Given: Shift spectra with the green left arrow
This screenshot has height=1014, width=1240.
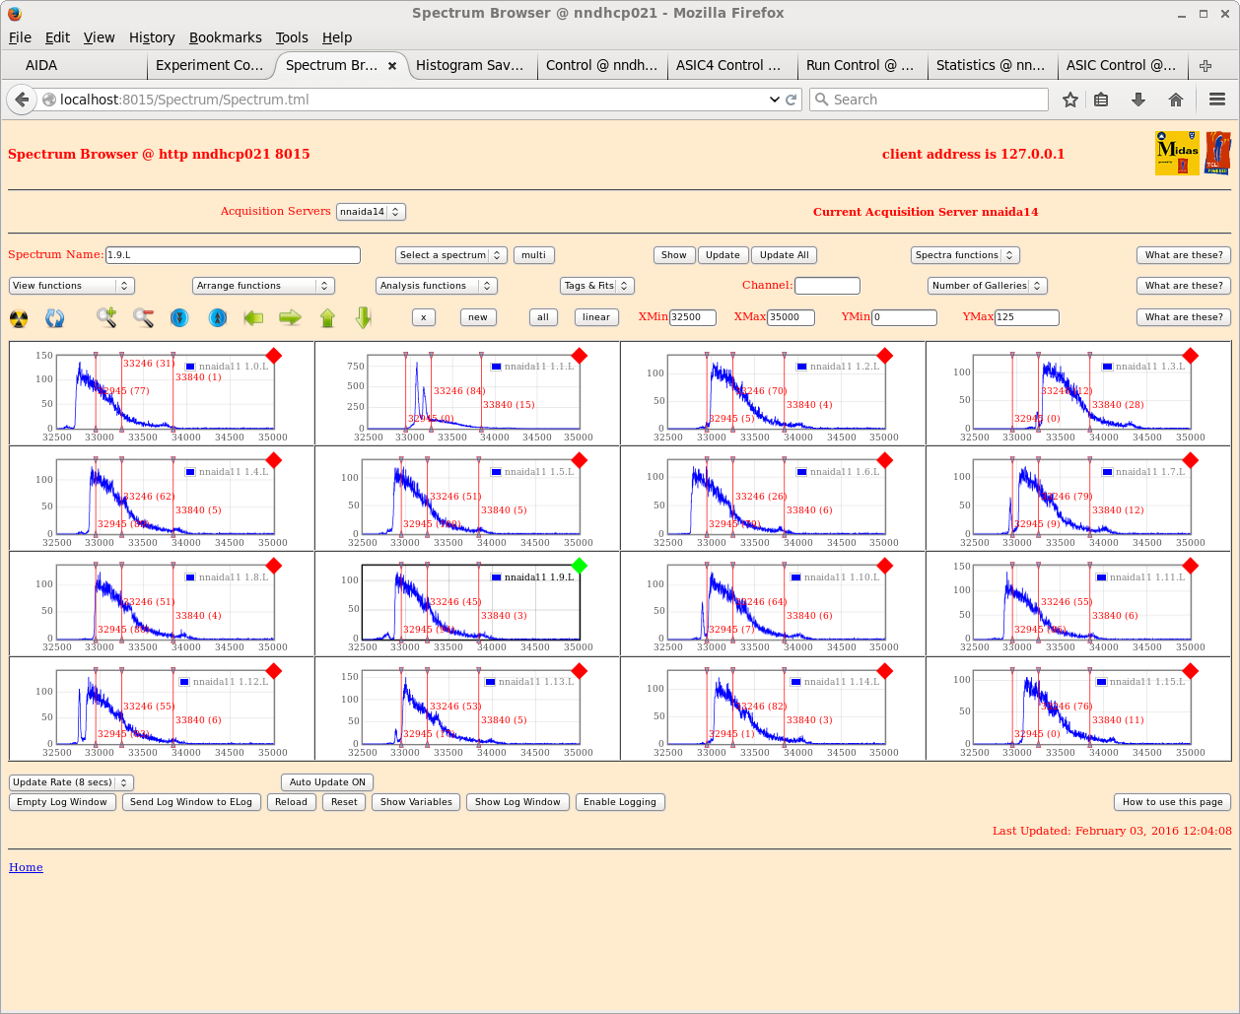Looking at the screenshot, I should pos(254,317).
